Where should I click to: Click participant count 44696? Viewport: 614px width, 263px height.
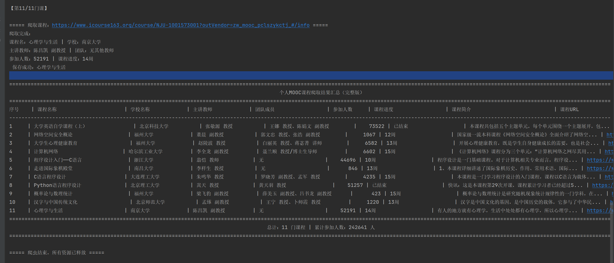coord(348,160)
